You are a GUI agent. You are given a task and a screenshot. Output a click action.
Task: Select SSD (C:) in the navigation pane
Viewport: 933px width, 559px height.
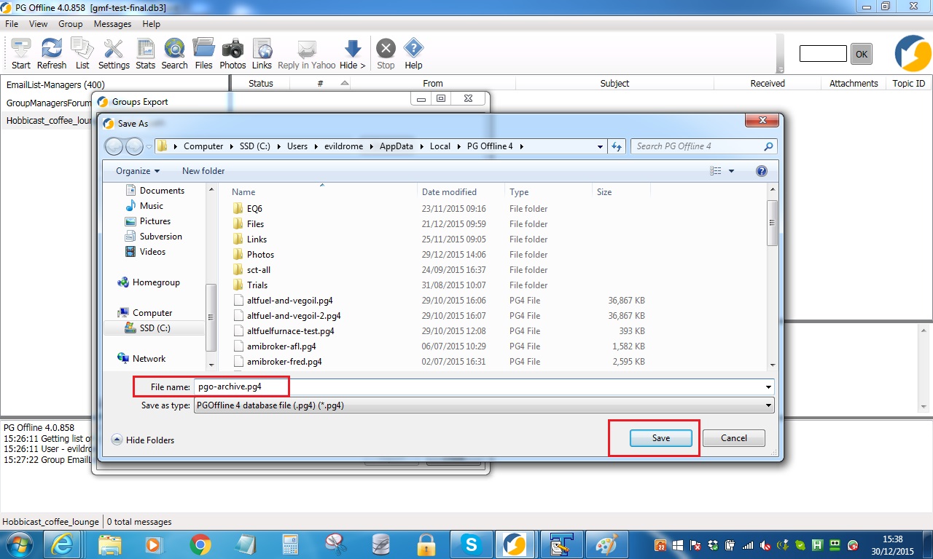click(x=155, y=328)
